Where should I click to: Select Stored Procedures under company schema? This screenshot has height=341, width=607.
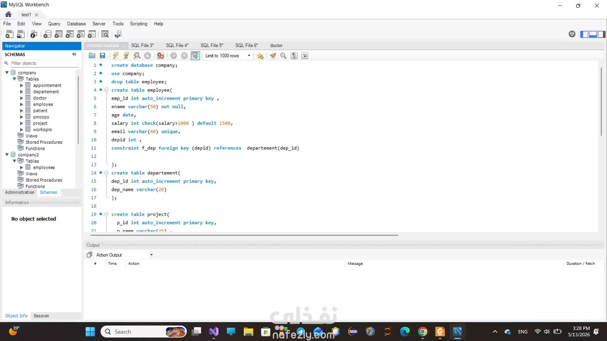[44, 142]
